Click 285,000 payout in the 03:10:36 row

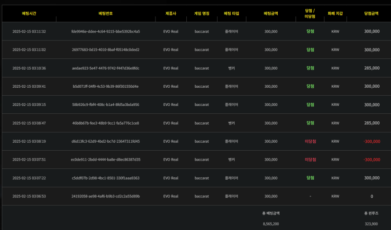point(372,68)
